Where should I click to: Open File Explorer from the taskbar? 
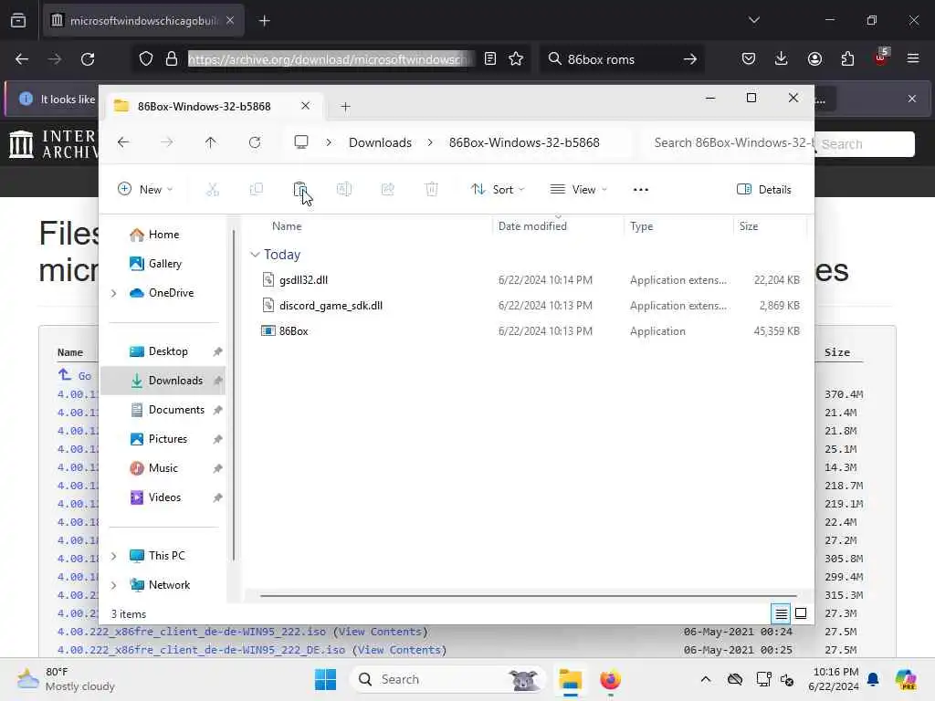[x=570, y=679]
